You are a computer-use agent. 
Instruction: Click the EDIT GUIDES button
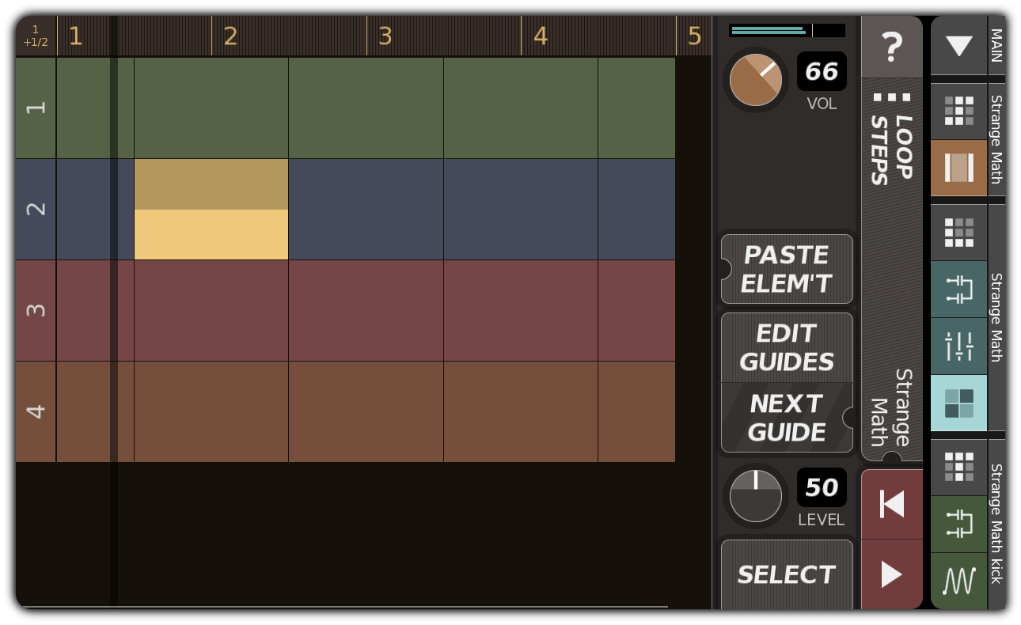coord(786,348)
